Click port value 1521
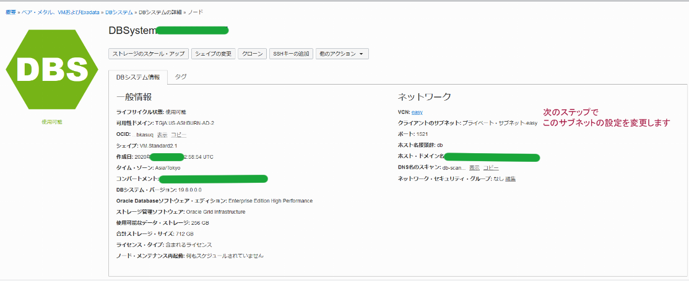The height and width of the screenshot is (281, 689). pos(422,134)
